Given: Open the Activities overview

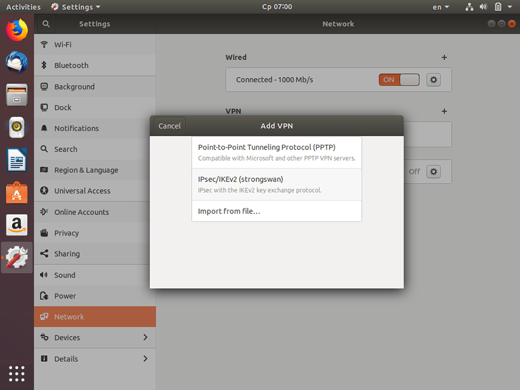Looking at the screenshot, I should click(23, 6).
